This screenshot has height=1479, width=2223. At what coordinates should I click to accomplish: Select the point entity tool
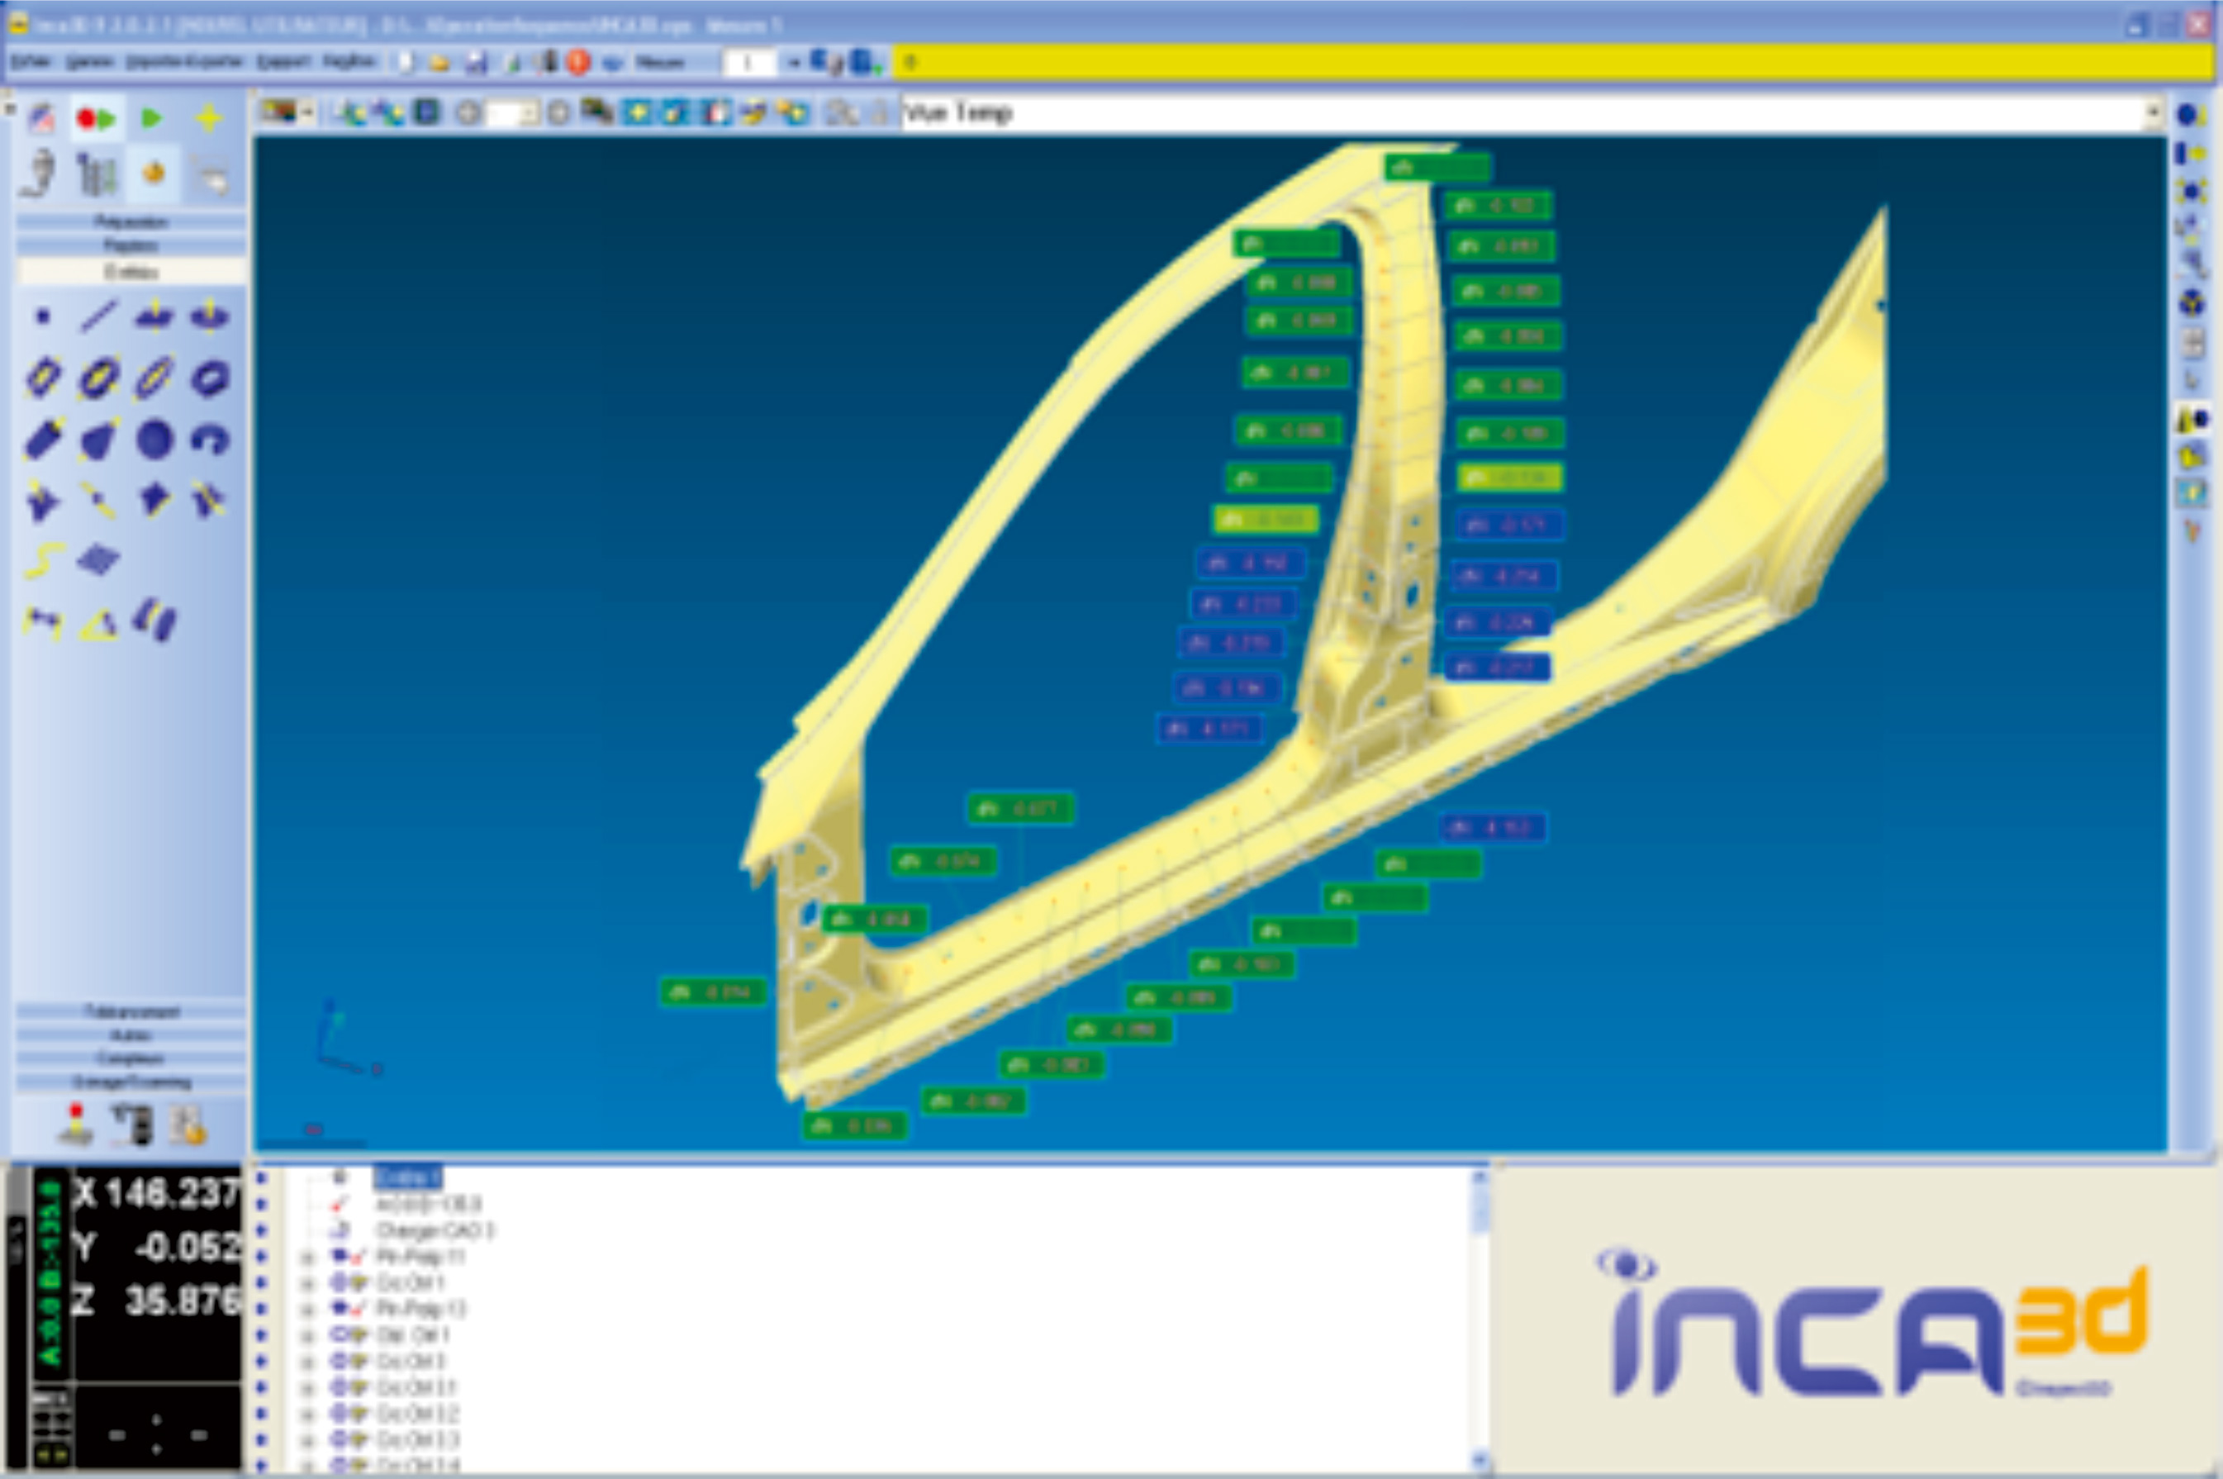(42, 317)
